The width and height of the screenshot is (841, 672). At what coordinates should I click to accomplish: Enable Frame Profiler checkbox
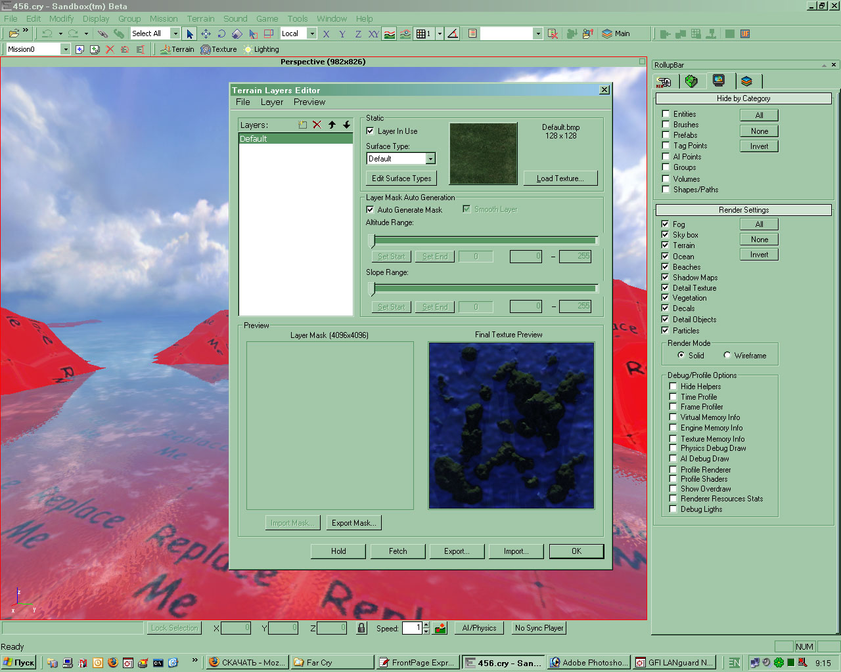click(673, 407)
